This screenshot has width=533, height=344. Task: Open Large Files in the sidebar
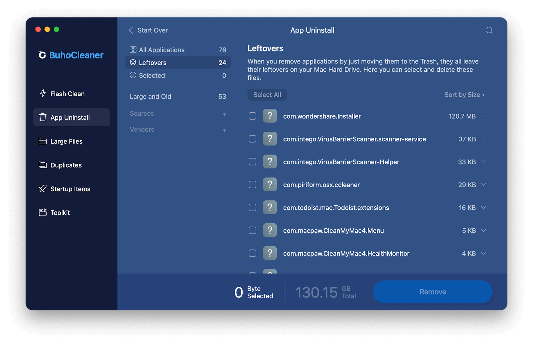pyautogui.click(x=71, y=141)
